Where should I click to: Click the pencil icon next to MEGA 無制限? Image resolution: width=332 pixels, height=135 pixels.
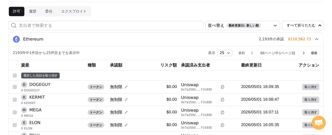(x=126, y=112)
